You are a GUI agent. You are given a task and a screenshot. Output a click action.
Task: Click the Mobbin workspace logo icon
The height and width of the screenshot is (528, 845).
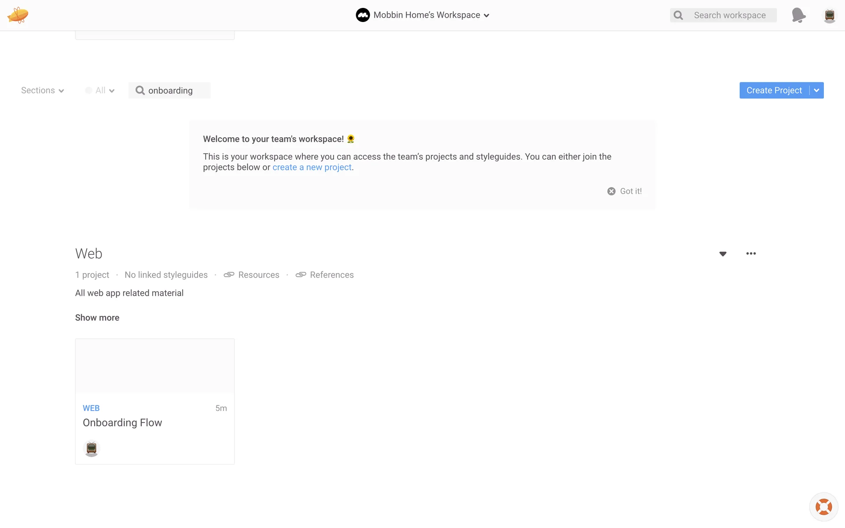[363, 15]
